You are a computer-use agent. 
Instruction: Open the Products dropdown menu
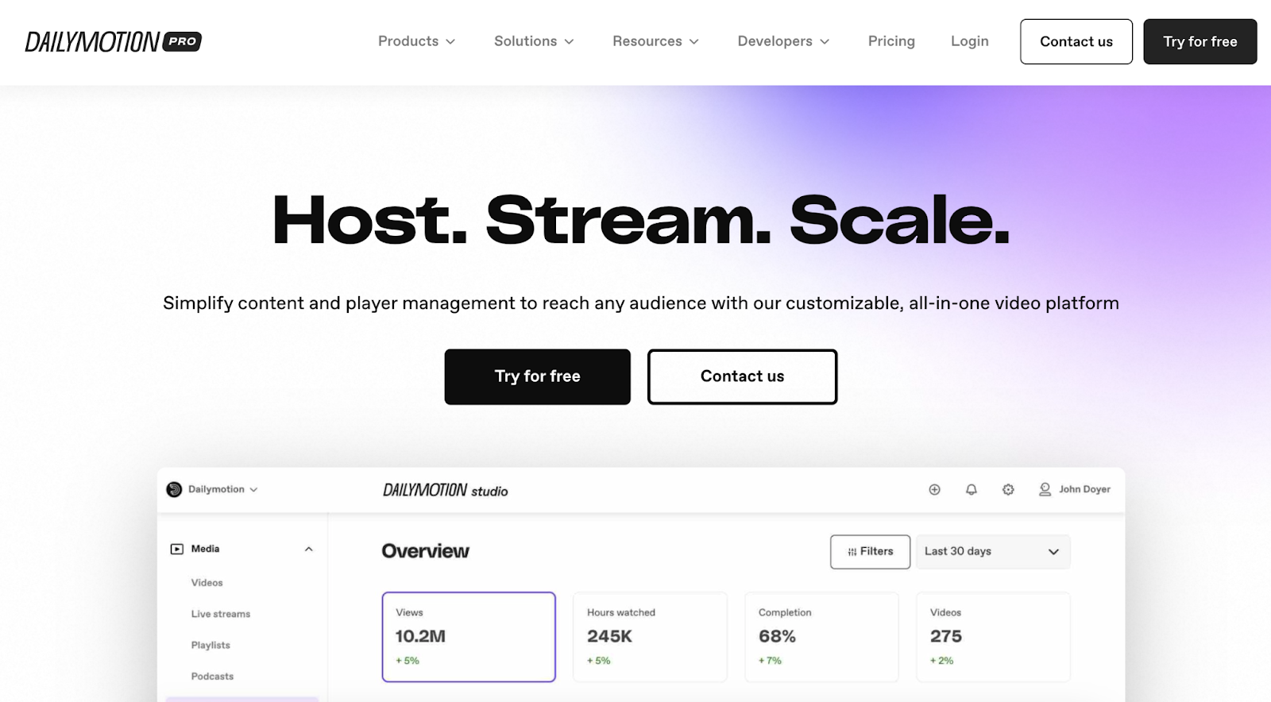click(x=416, y=41)
